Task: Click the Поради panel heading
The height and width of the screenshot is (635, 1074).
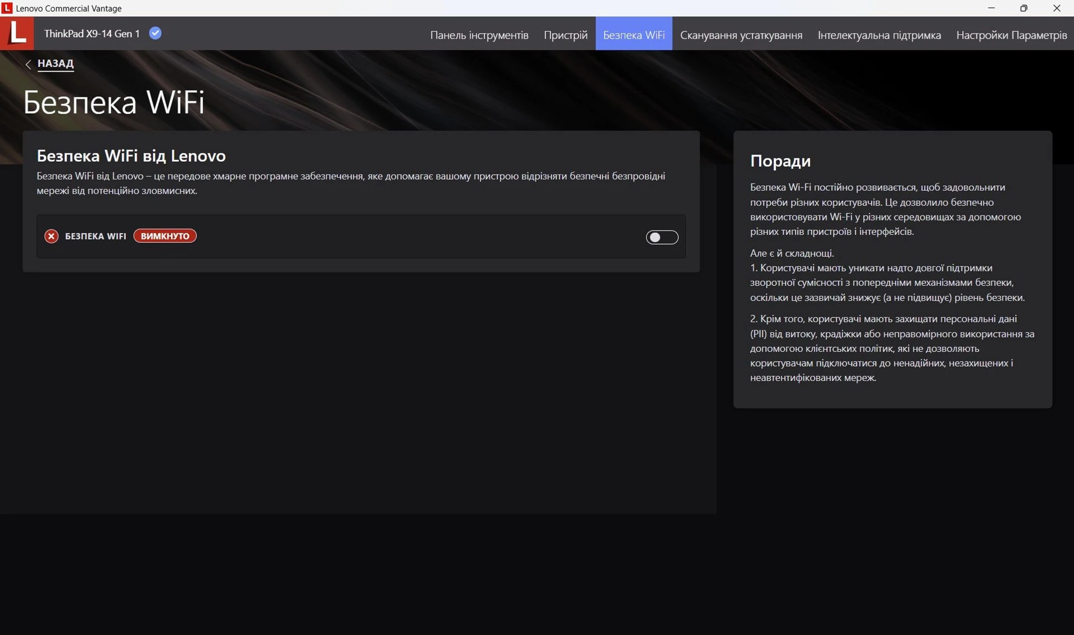Action: [x=780, y=161]
